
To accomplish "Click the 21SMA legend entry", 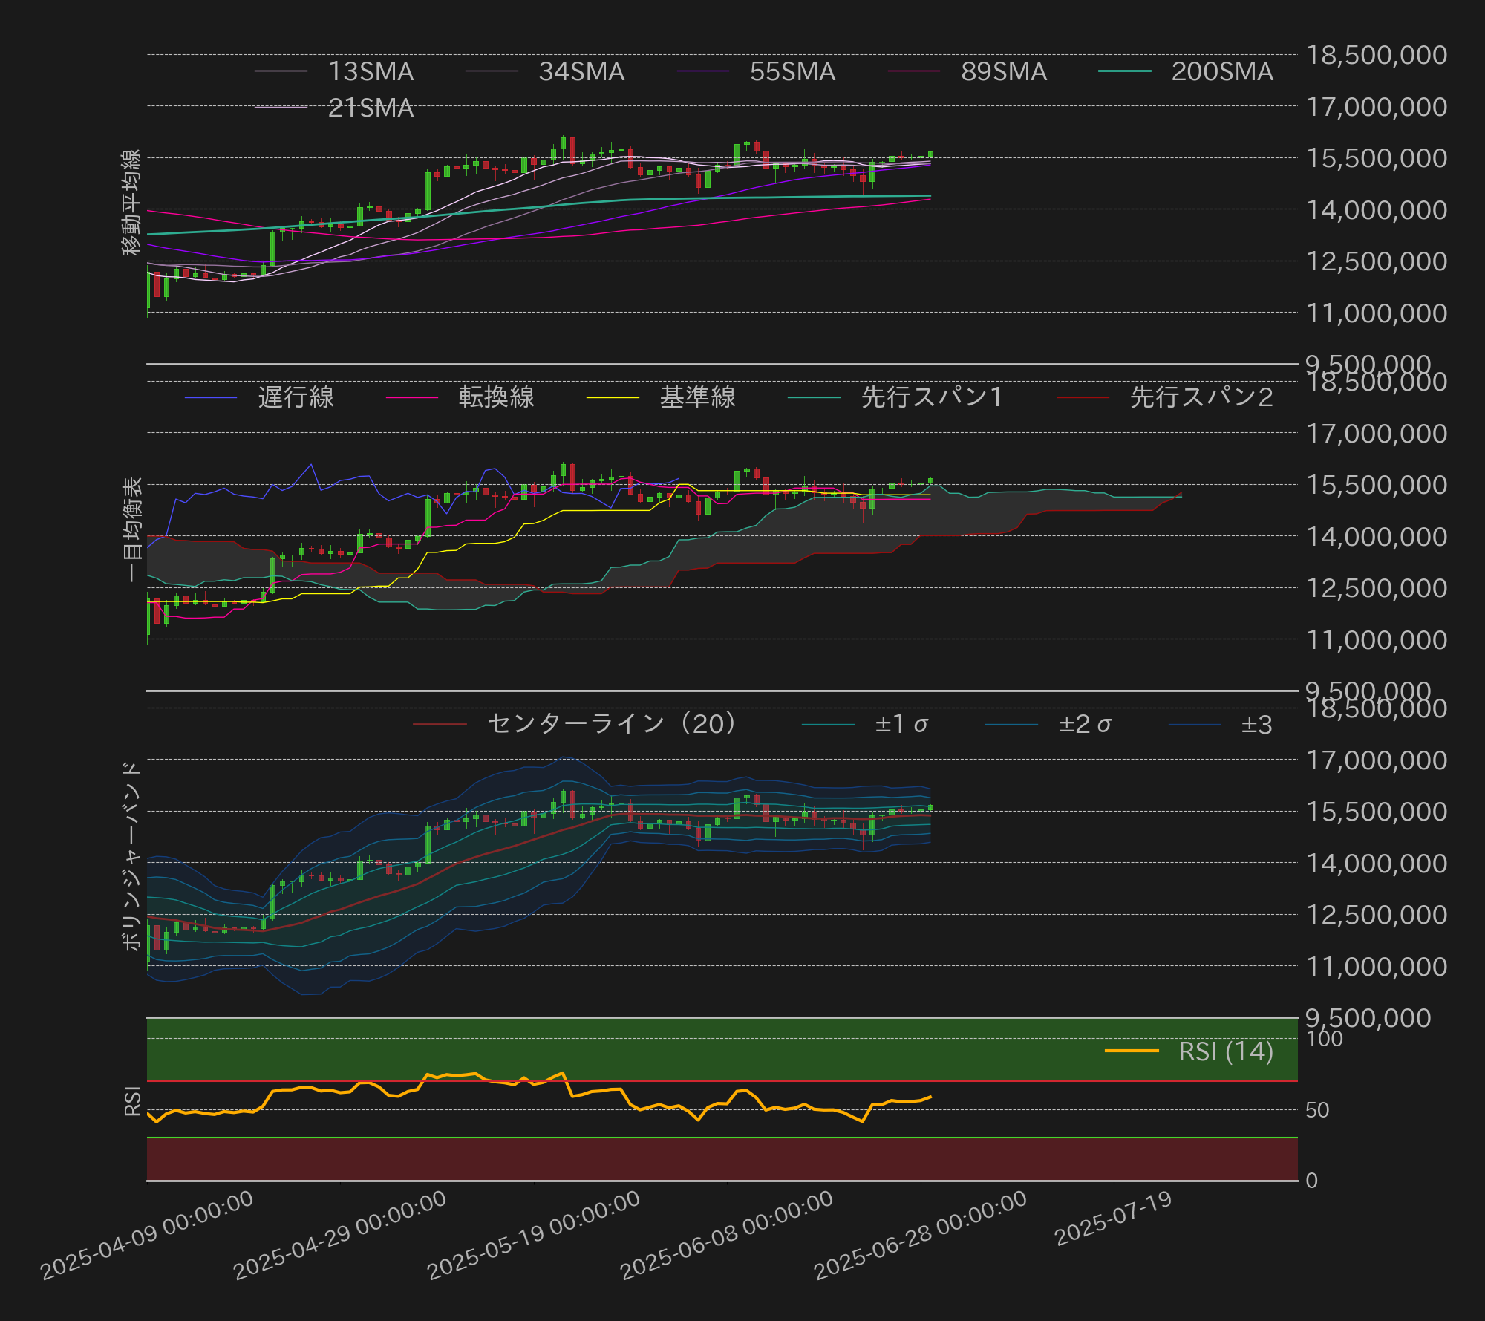I will coord(370,108).
